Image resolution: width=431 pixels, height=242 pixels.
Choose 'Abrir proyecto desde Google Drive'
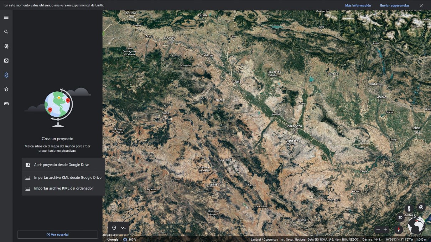pyautogui.click(x=61, y=165)
